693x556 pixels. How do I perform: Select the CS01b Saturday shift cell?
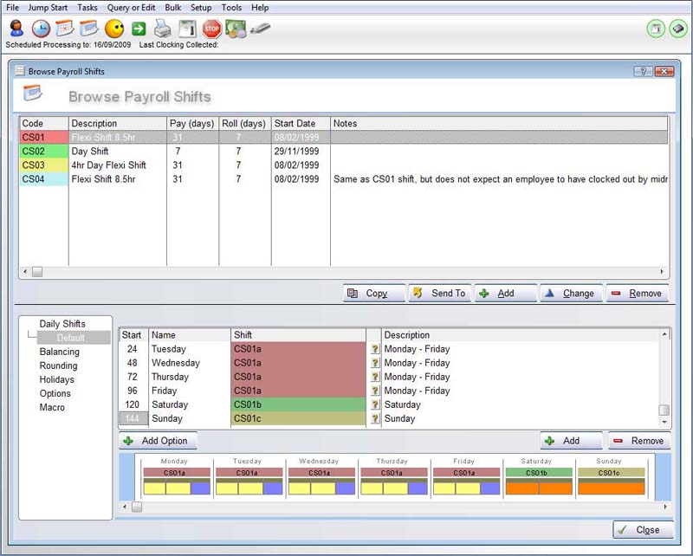298,404
